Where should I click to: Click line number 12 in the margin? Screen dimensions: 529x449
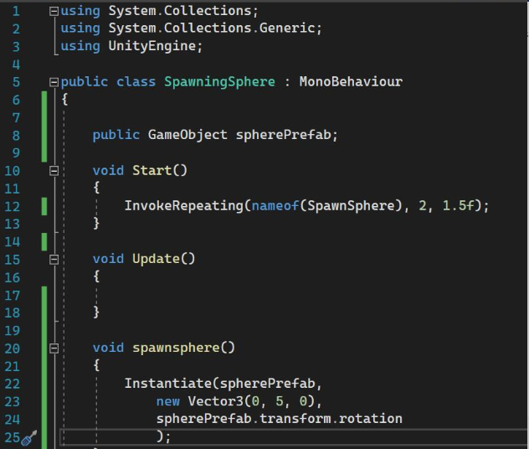pos(13,206)
